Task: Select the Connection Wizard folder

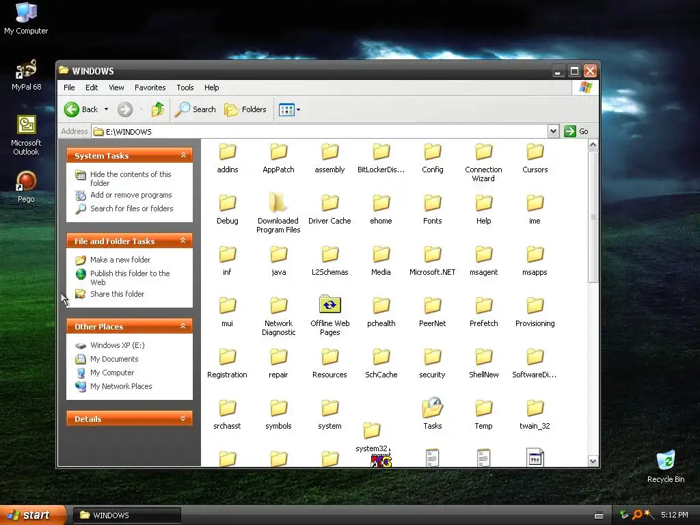Action: 483,163
